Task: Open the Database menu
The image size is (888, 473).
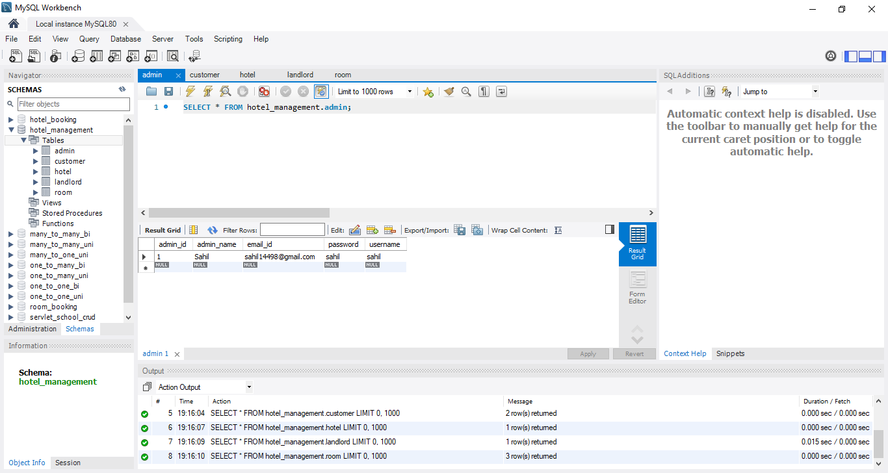Action: (x=125, y=39)
